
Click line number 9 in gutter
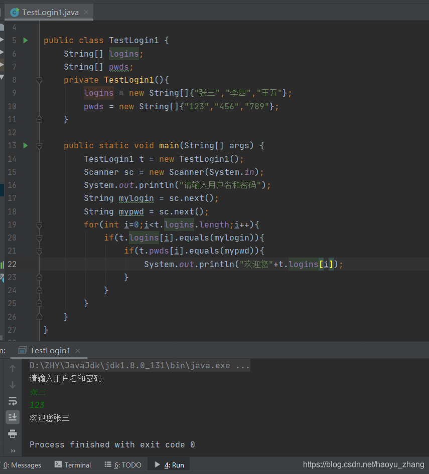pyautogui.click(x=14, y=93)
